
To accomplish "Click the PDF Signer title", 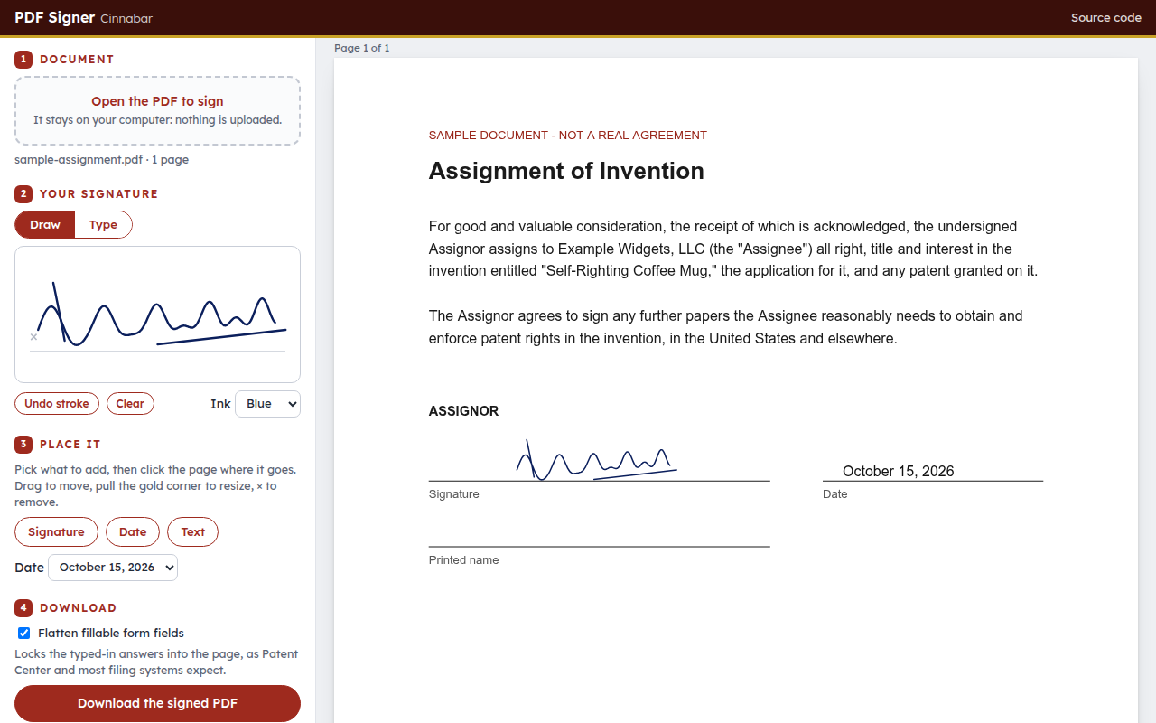I will tap(54, 17).
